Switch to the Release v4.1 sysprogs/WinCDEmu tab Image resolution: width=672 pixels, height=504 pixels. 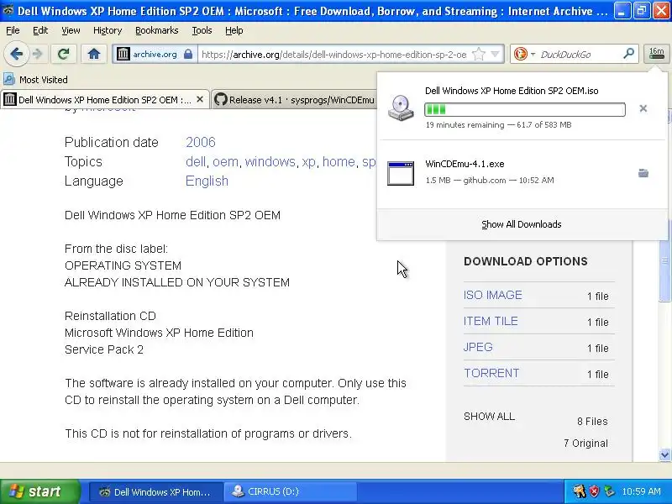(x=294, y=100)
